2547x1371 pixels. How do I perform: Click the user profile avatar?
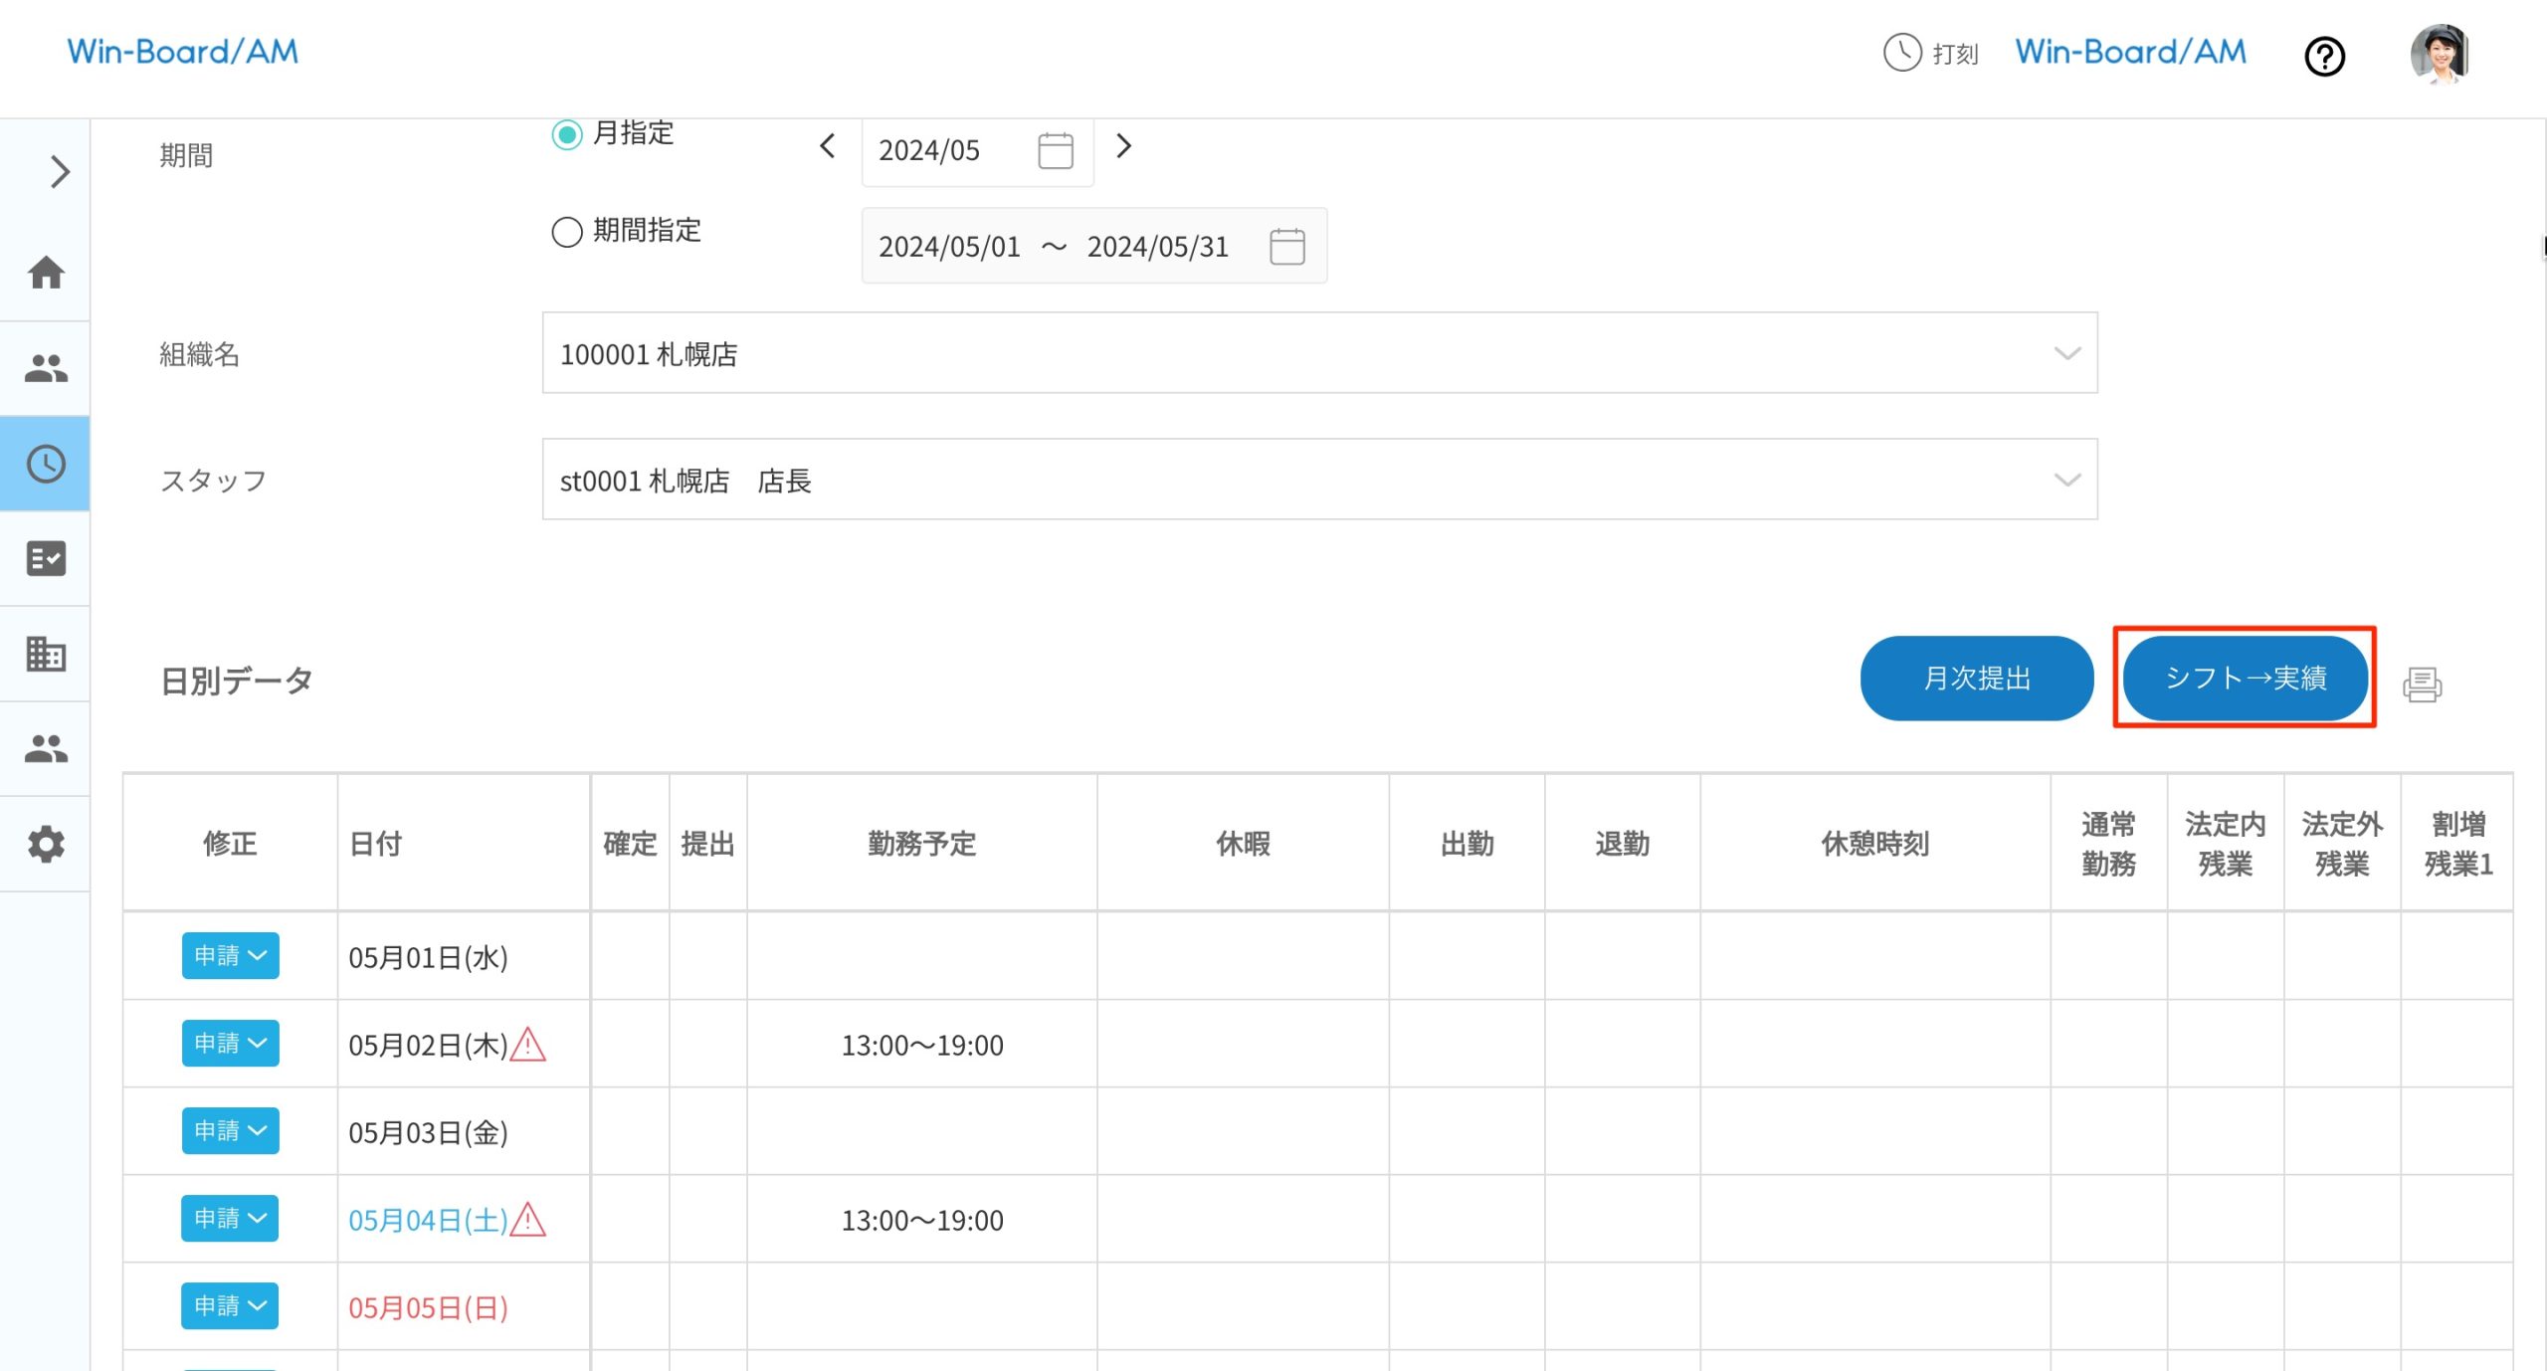pos(2439,54)
